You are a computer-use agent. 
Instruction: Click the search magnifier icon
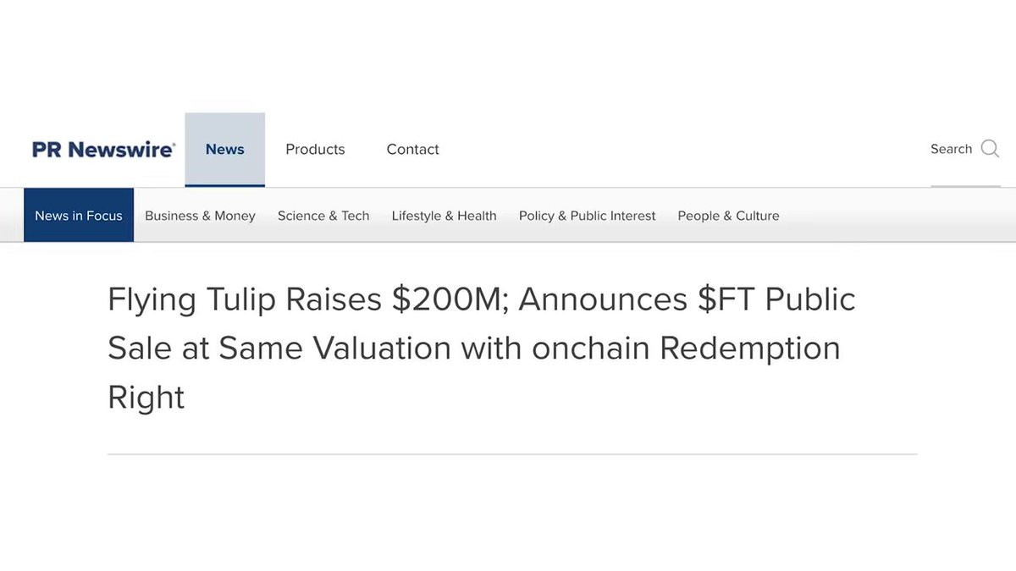tap(990, 149)
